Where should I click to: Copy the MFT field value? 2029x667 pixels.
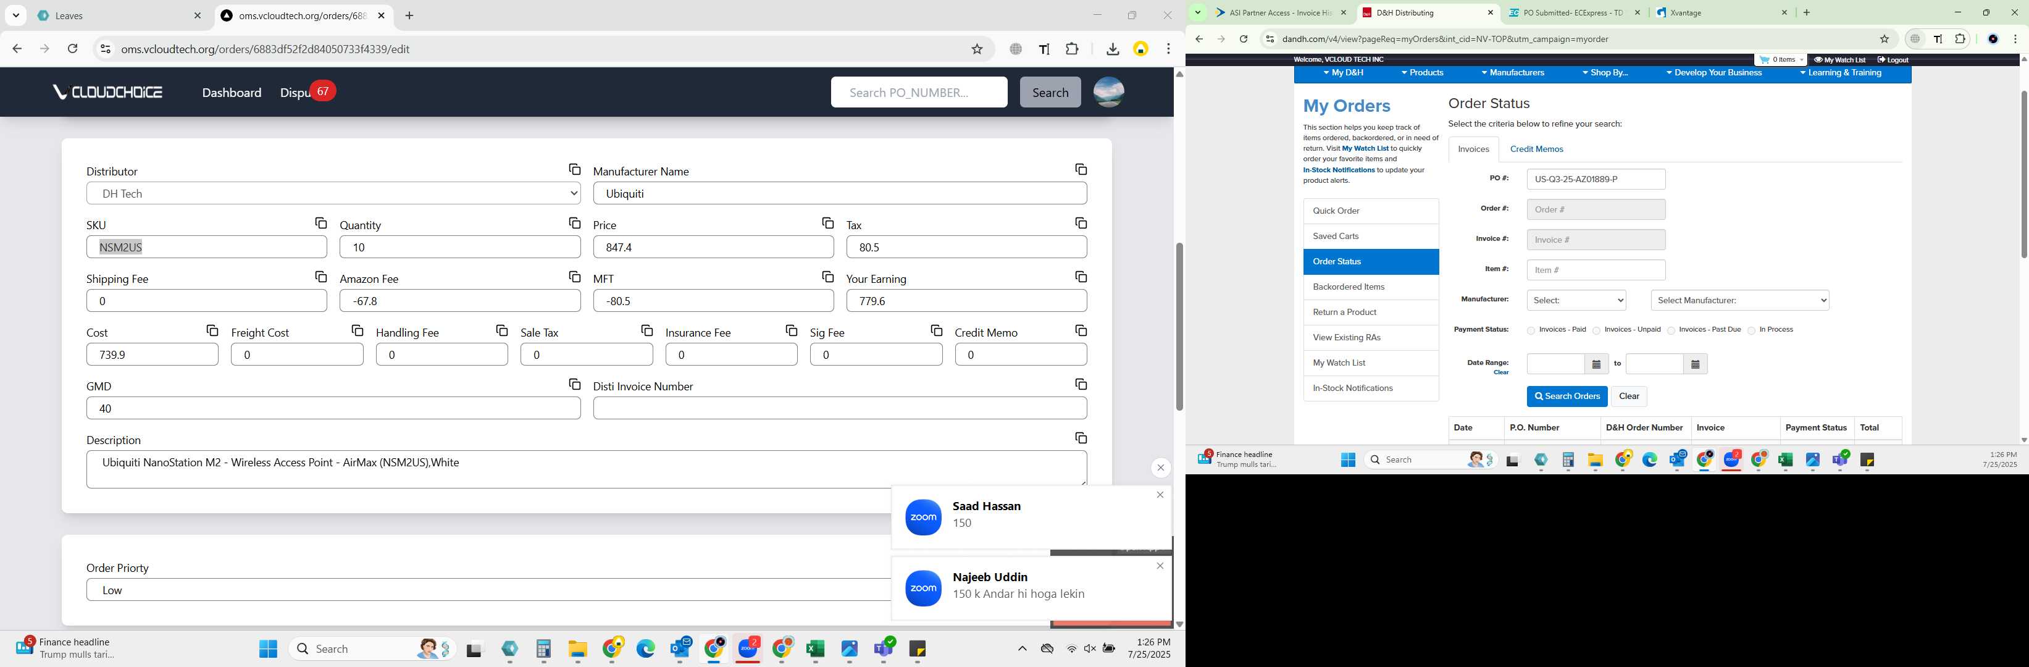point(827,277)
